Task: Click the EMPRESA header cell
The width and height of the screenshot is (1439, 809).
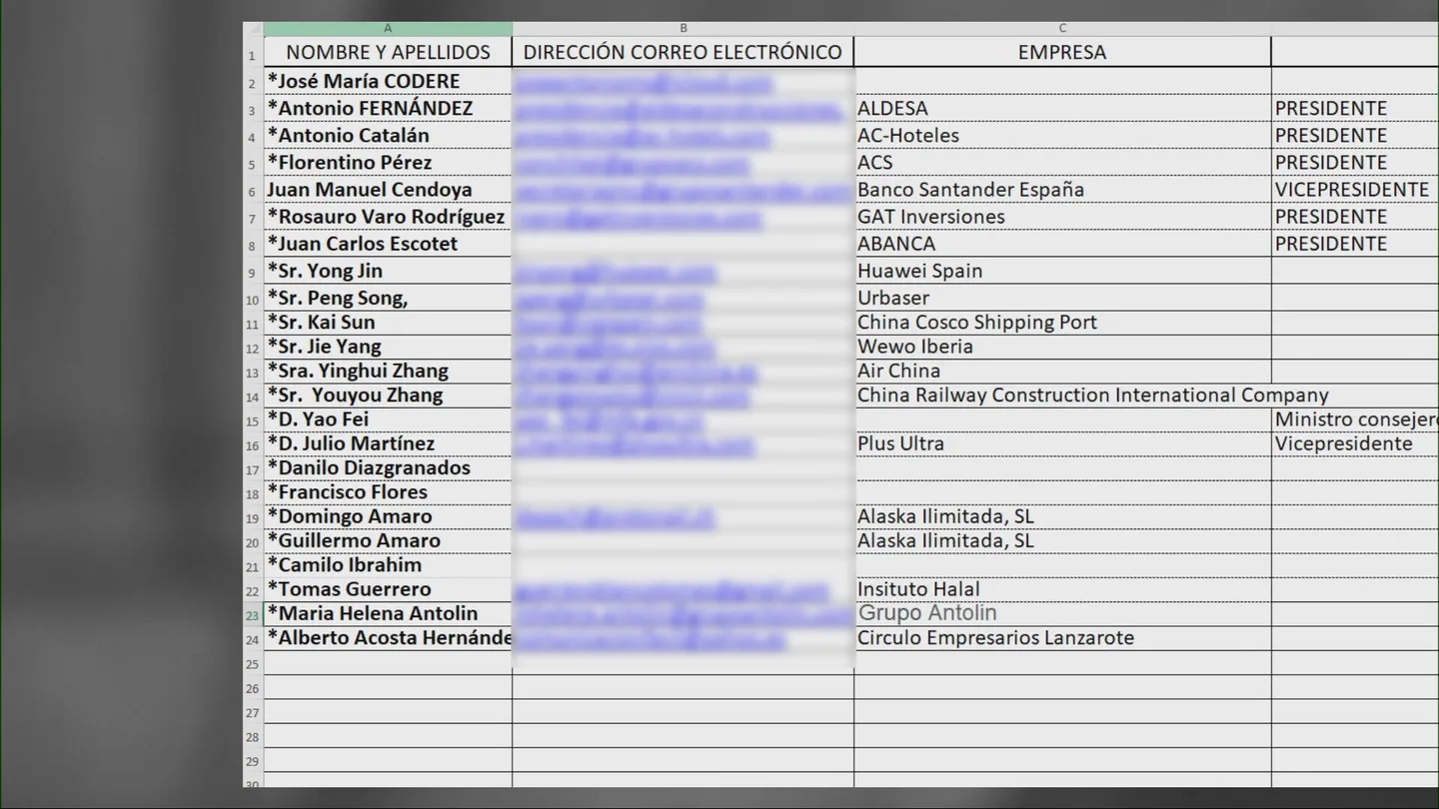Action: (1062, 52)
